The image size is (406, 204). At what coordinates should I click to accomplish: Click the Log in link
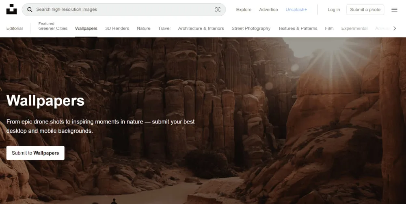click(334, 10)
